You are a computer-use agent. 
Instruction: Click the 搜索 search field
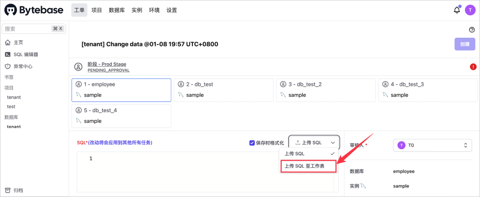coord(27,29)
